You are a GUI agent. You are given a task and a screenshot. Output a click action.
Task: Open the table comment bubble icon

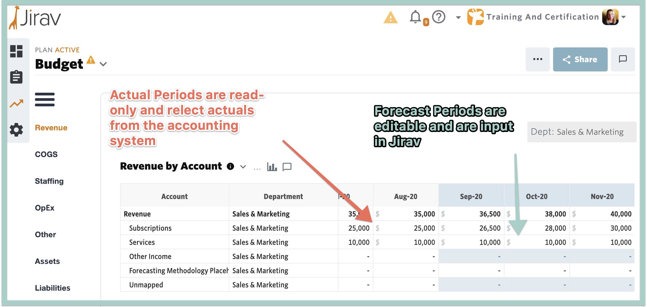coord(287,167)
